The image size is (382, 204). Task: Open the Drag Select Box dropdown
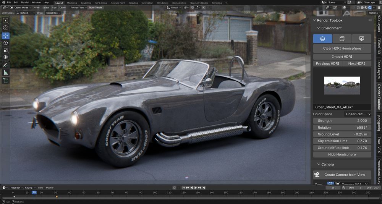(x=53, y=13)
